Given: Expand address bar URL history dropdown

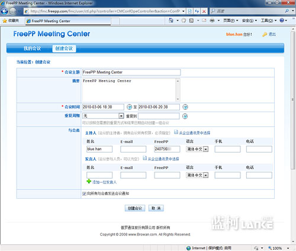Looking at the screenshot, I should pyautogui.click(x=184, y=11).
